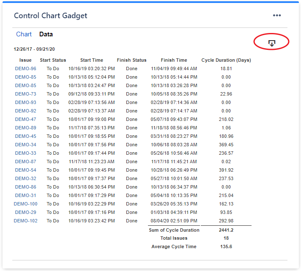Open issue DEMO-93 link
301x271 pixels.
(25, 102)
